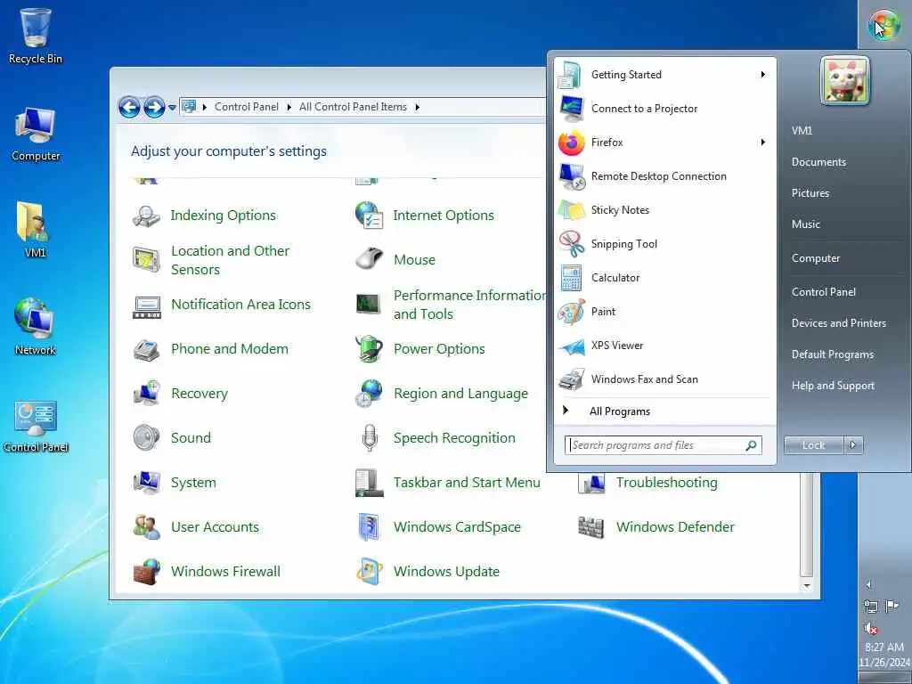Click the Recovery icon
The width and height of the screenshot is (912, 684).
pos(147,393)
